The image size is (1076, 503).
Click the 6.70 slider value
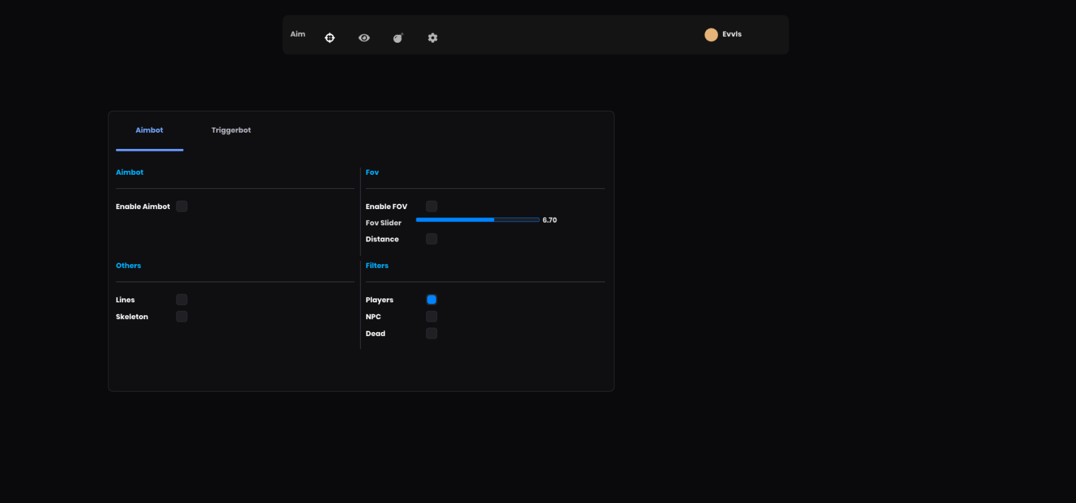point(549,220)
